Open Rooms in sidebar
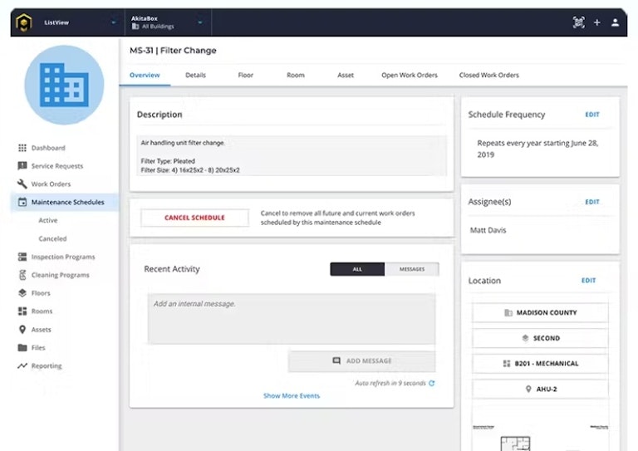Image resolution: width=638 pixels, height=451 pixels. [42, 311]
